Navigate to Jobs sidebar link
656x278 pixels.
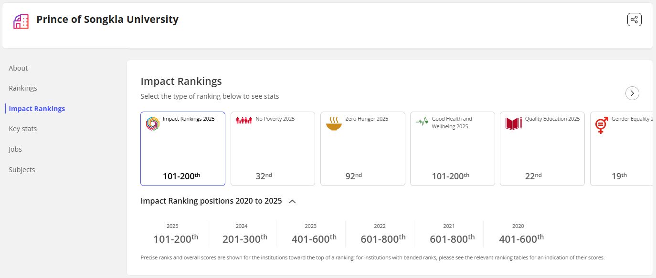[15, 149]
